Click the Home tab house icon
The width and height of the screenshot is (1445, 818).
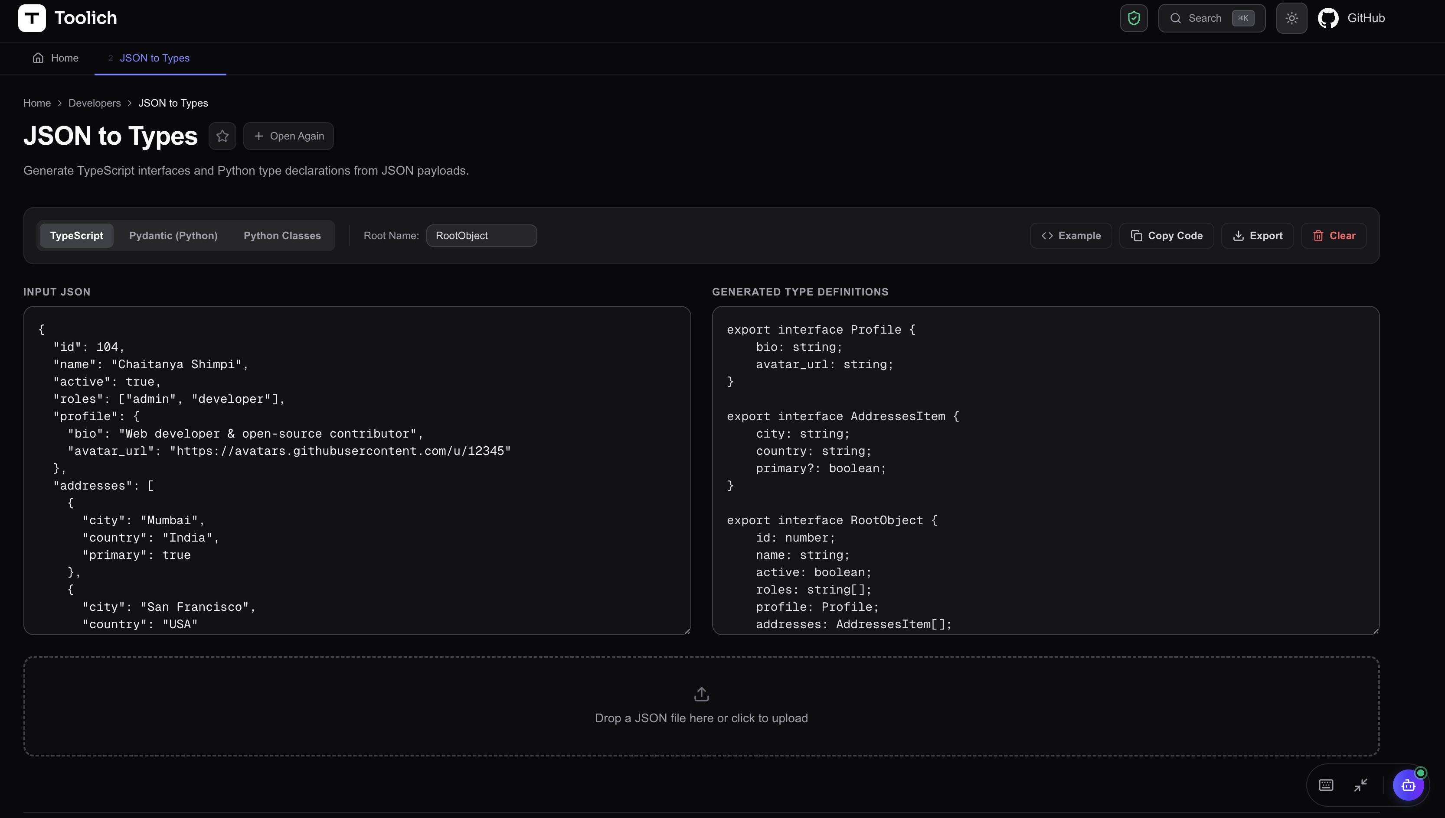point(38,58)
